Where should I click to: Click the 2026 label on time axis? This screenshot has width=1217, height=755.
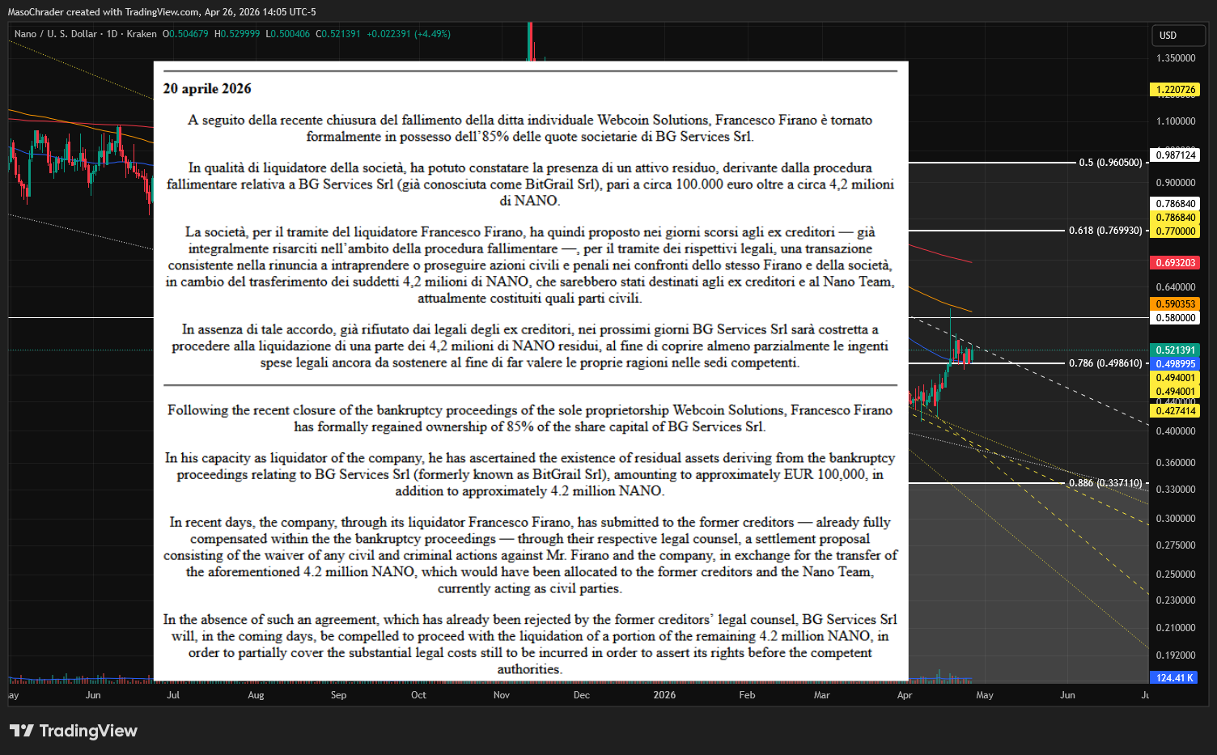pyautogui.click(x=664, y=695)
